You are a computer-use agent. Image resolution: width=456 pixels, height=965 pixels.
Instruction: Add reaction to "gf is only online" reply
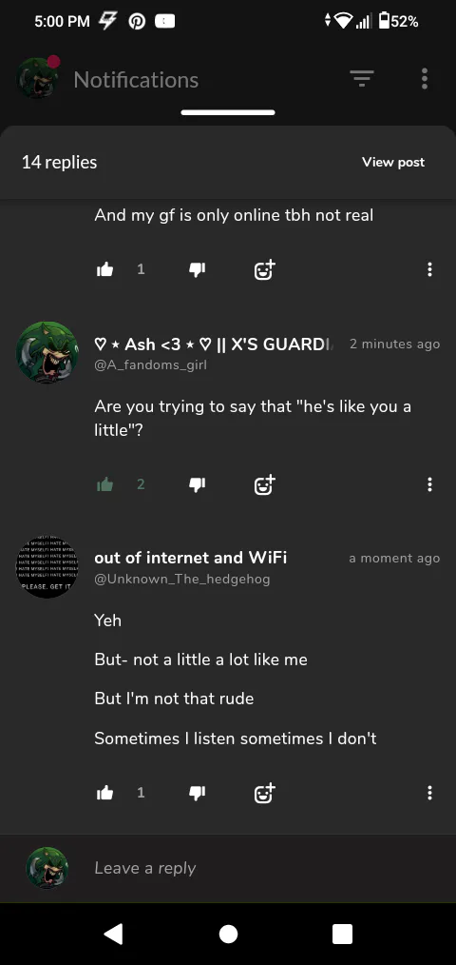coord(264,269)
